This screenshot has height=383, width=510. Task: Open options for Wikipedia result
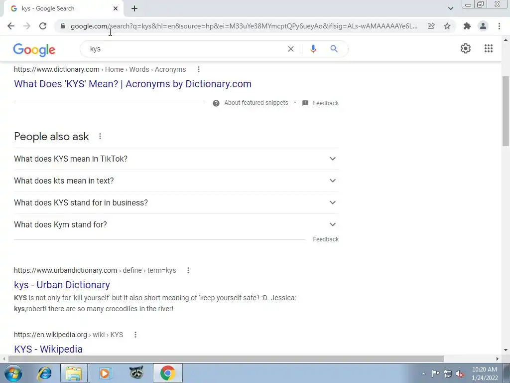pos(135,335)
